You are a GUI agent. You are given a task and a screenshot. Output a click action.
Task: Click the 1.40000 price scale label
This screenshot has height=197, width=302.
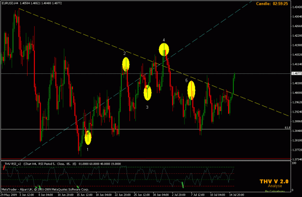click(297, 93)
